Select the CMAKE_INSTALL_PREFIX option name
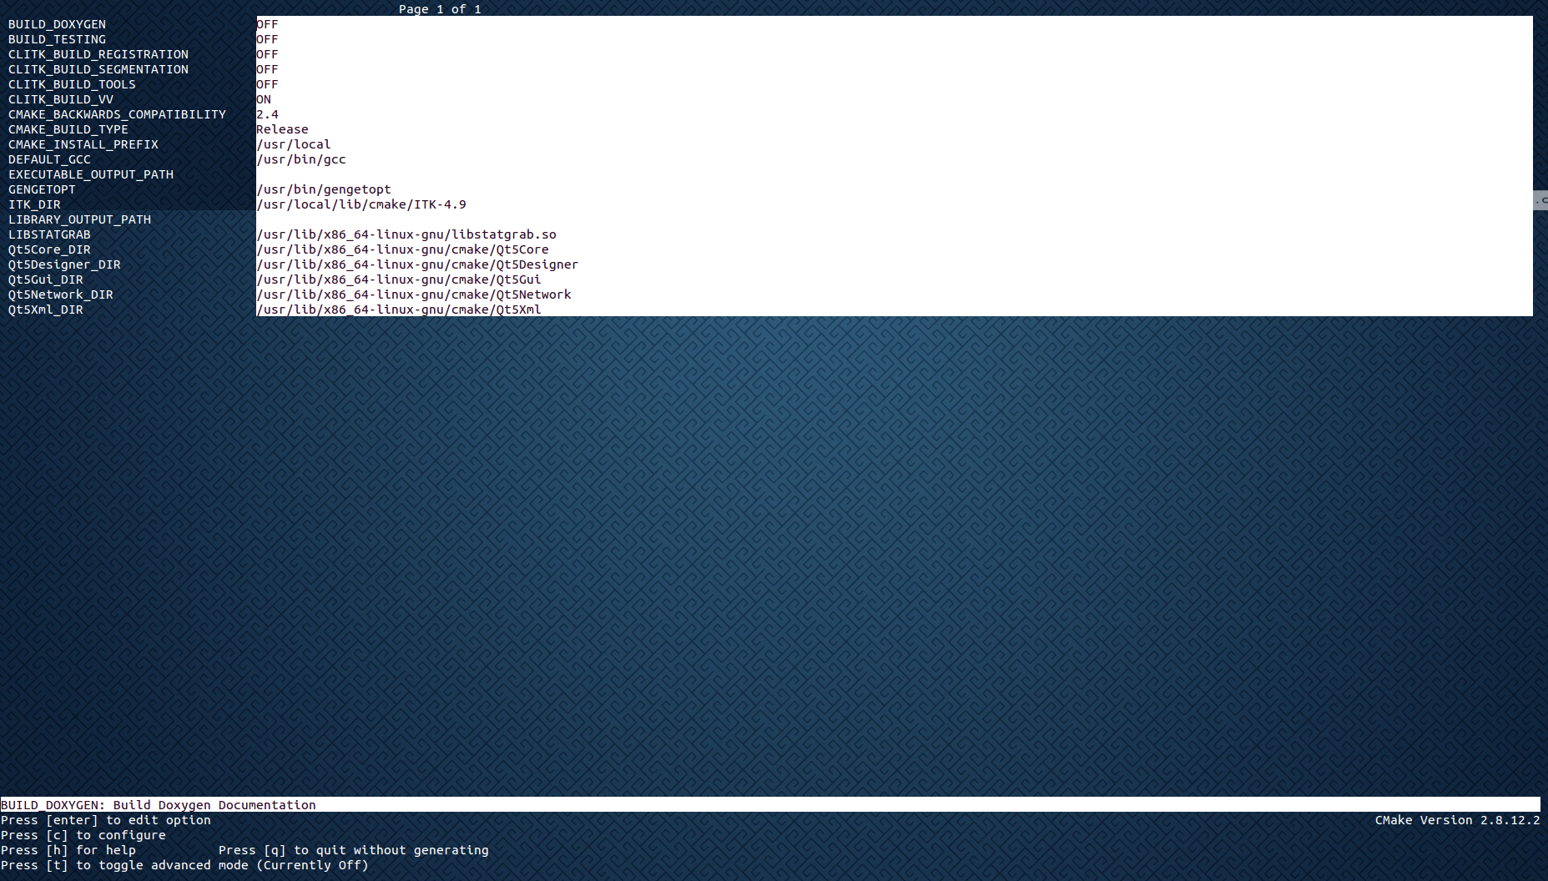Screen dimensions: 1548x881 [x=83, y=144]
